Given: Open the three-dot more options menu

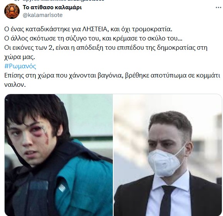Looking at the screenshot, I should pyautogui.click(x=218, y=8).
